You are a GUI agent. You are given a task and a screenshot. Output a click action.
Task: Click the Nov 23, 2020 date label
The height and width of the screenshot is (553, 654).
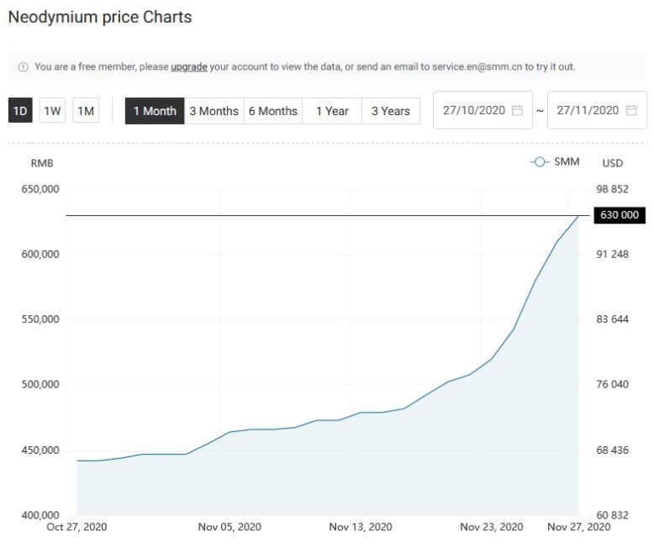491,527
